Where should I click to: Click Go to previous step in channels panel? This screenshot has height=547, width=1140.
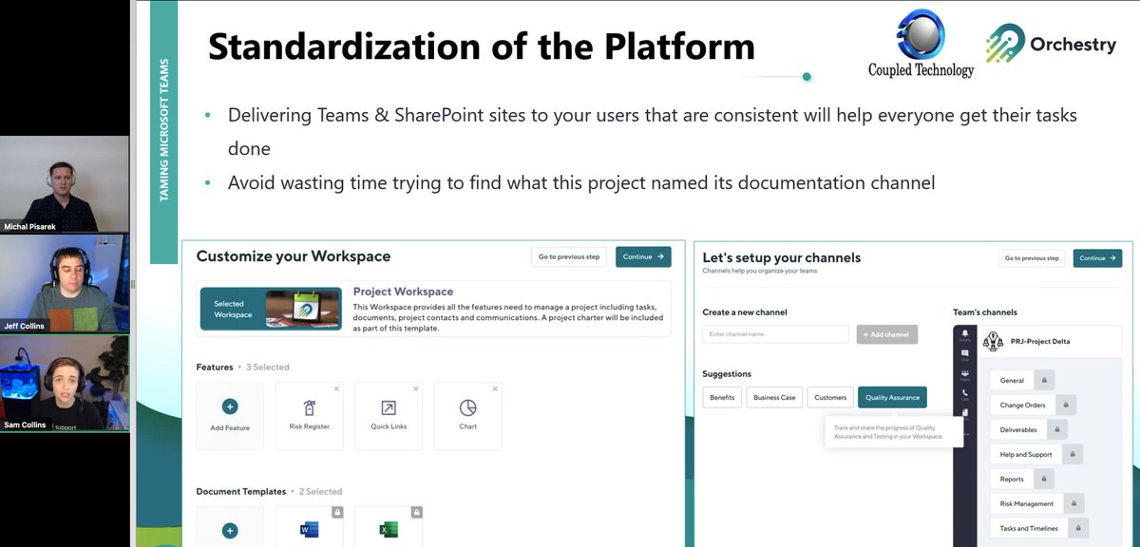1032,257
